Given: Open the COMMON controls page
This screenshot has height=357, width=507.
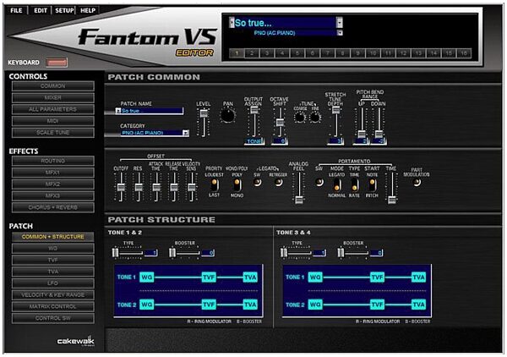Looking at the screenshot, I should [x=53, y=86].
